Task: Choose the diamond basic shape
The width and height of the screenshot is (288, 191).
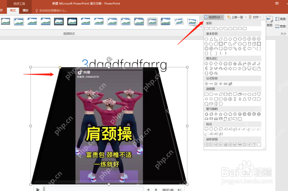Action: click(x=230, y=39)
